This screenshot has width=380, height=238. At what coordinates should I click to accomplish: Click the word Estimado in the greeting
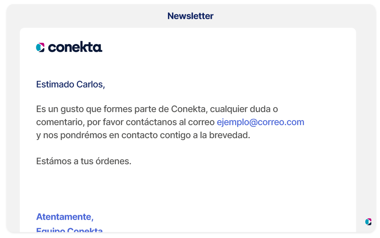(55, 84)
